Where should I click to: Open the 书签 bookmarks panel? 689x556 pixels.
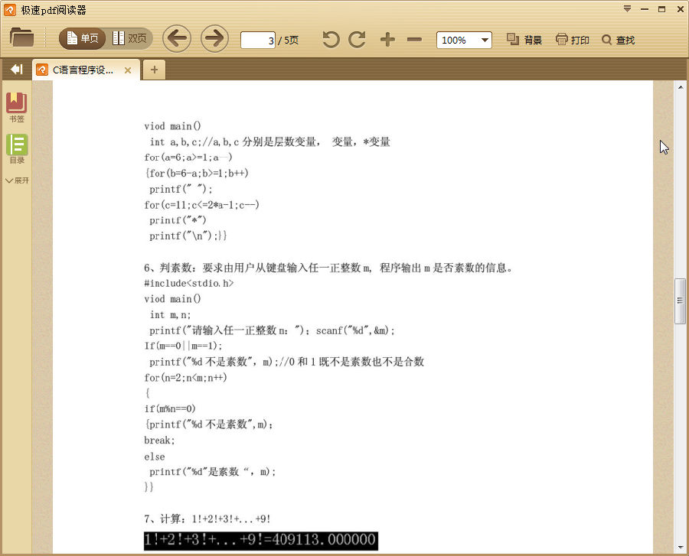(16, 104)
